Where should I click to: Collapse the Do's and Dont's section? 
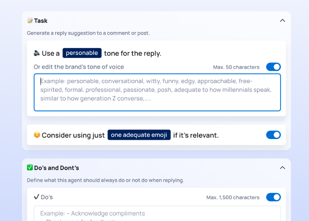pyautogui.click(x=282, y=168)
